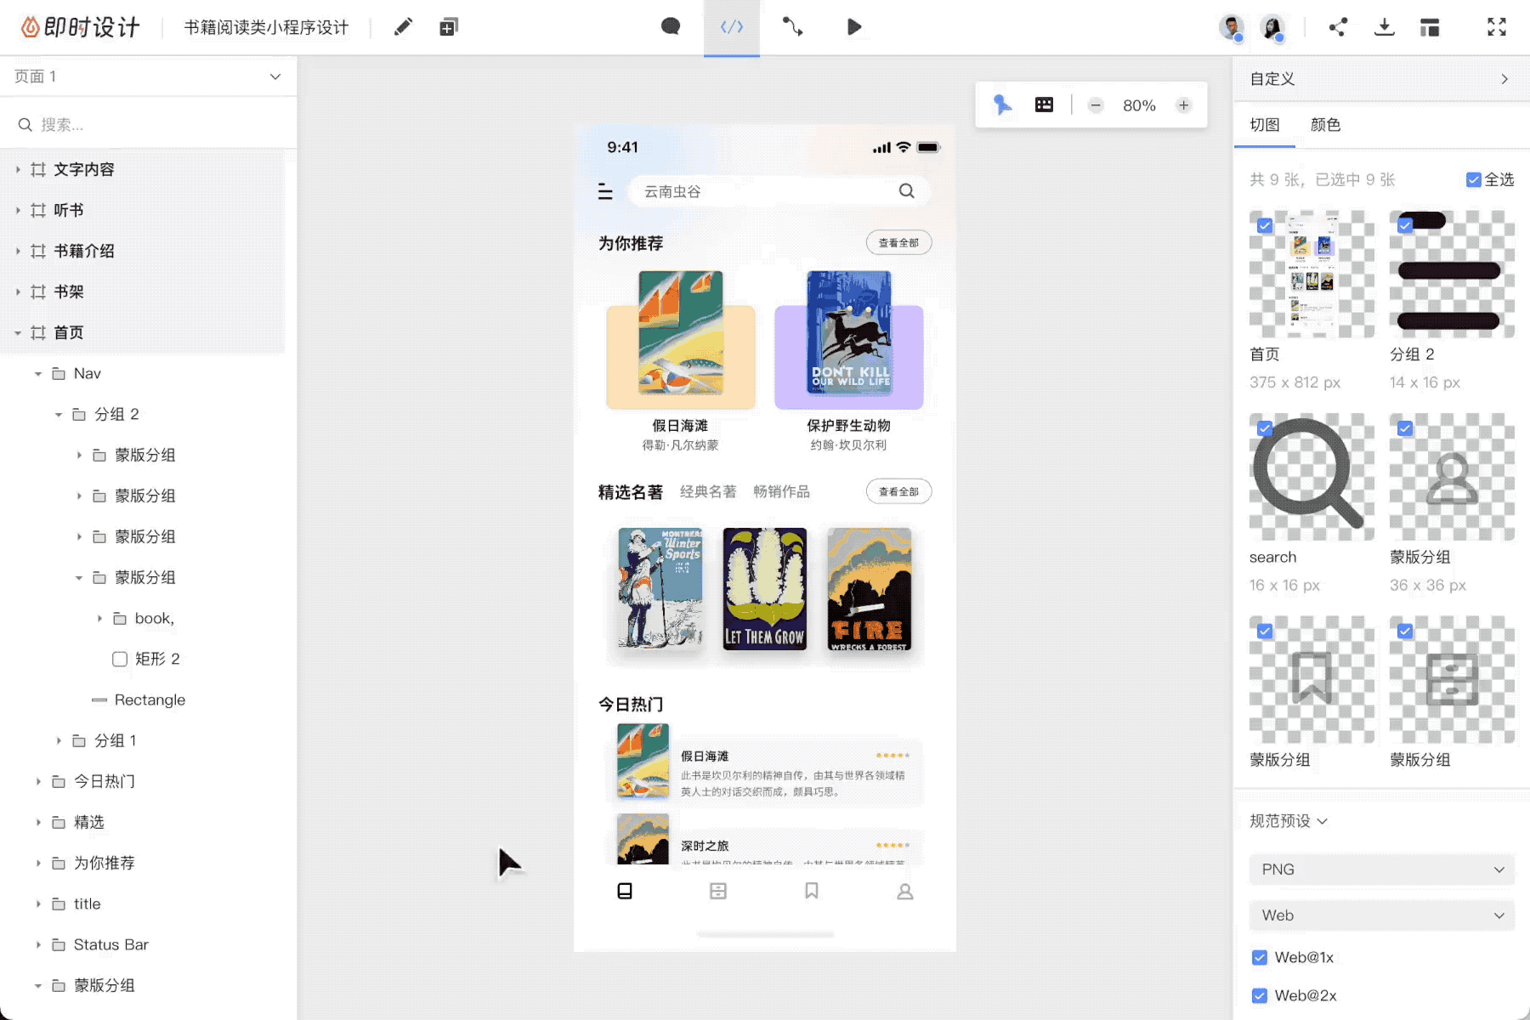This screenshot has width=1530, height=1020.
Task: Expand the 自定义 panel arrow
Action: 1504,79
